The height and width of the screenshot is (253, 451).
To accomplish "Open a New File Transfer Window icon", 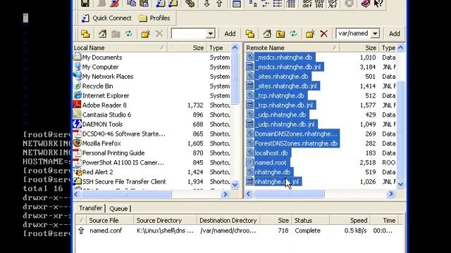I will pos(173,4).
